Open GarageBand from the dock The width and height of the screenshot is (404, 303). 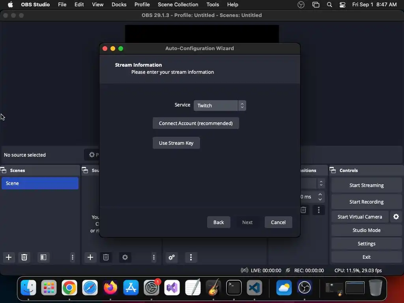click(x=213, y=288)
